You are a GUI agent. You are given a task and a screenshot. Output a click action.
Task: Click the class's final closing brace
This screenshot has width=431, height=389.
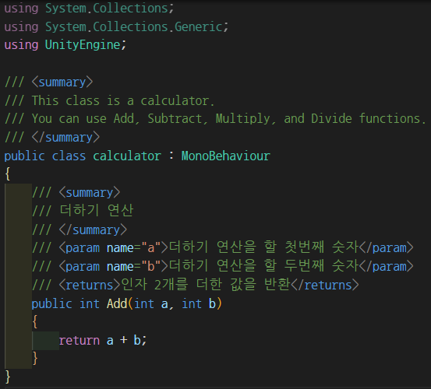pyautogui.click(x=8, y=377)
